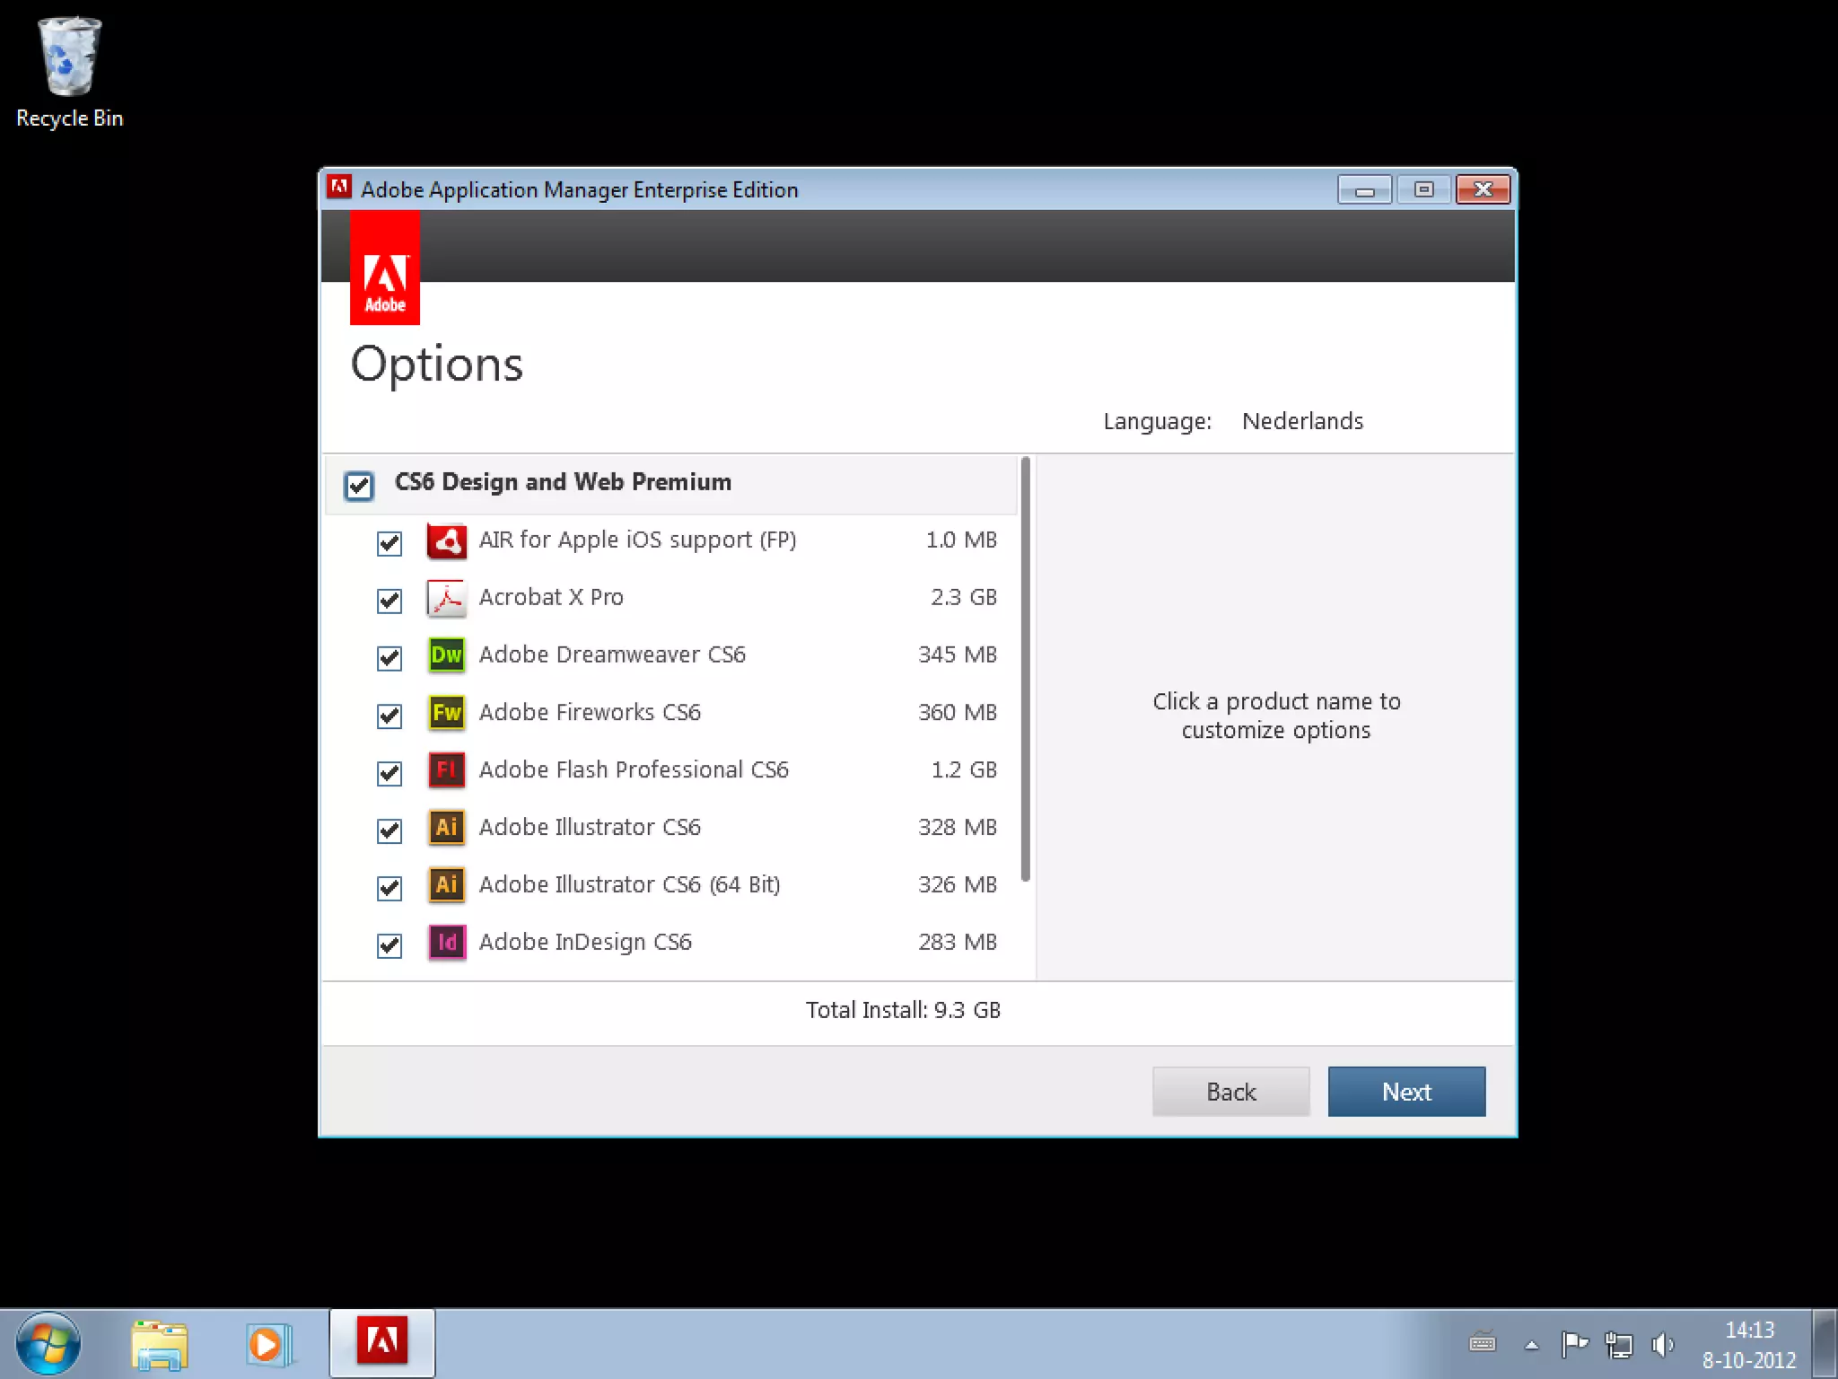Click the Show desktop button
The width and height of the screenshot is (1838, 1379).
click(1825, 1344)
